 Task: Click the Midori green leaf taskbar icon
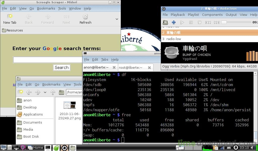click(56, 148)
